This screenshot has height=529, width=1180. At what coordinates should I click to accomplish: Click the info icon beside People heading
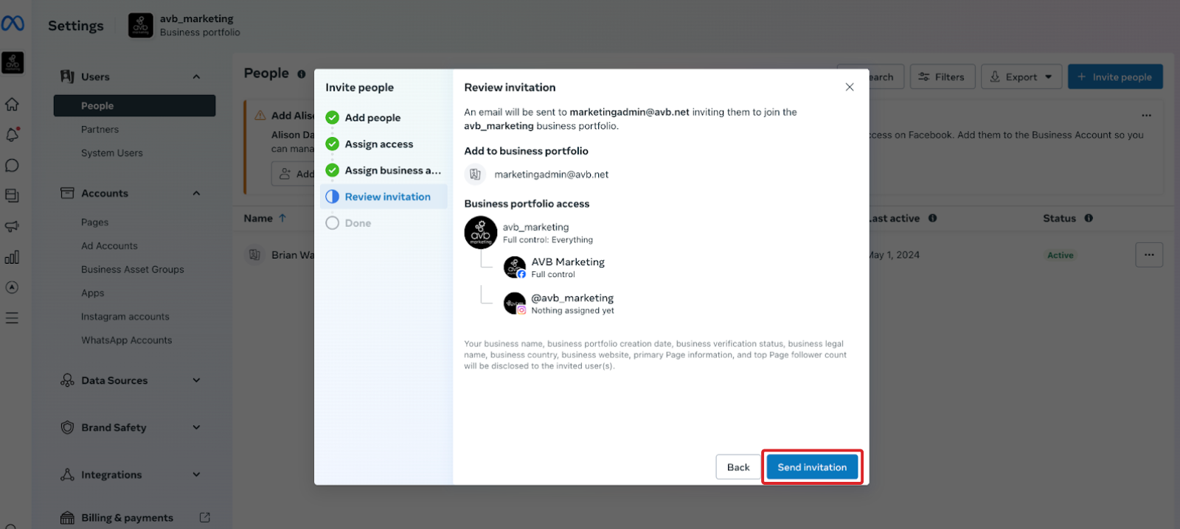coord(301,74)
